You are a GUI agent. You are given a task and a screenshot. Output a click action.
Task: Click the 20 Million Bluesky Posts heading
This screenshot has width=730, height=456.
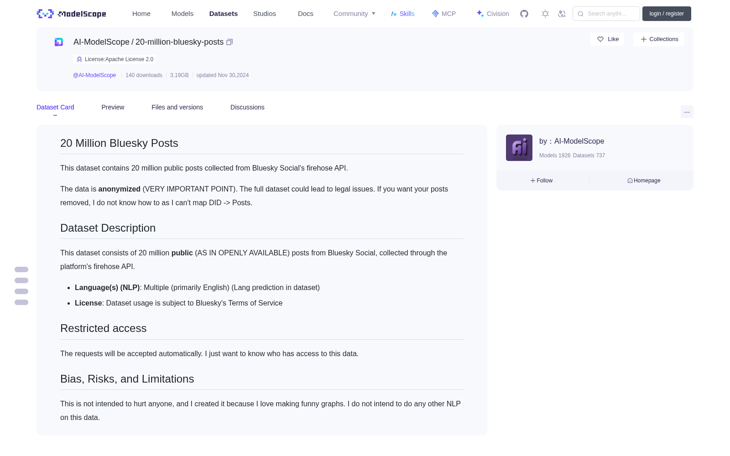119,143
